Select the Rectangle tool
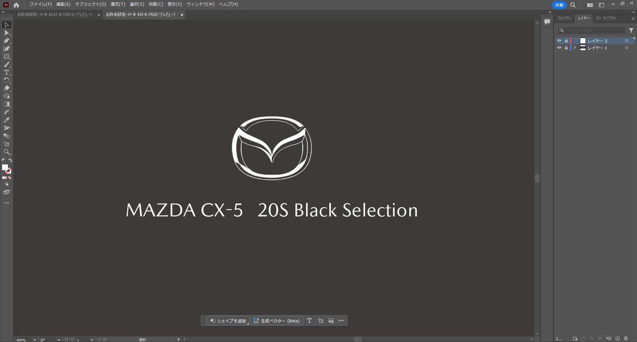 pyautogui.click(x=7, y=56)
